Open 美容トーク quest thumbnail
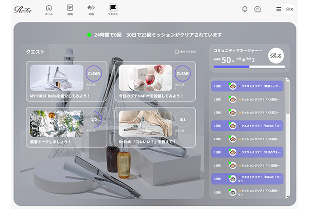The width and height of the screenshot is (309, 209). coord(57,124)
